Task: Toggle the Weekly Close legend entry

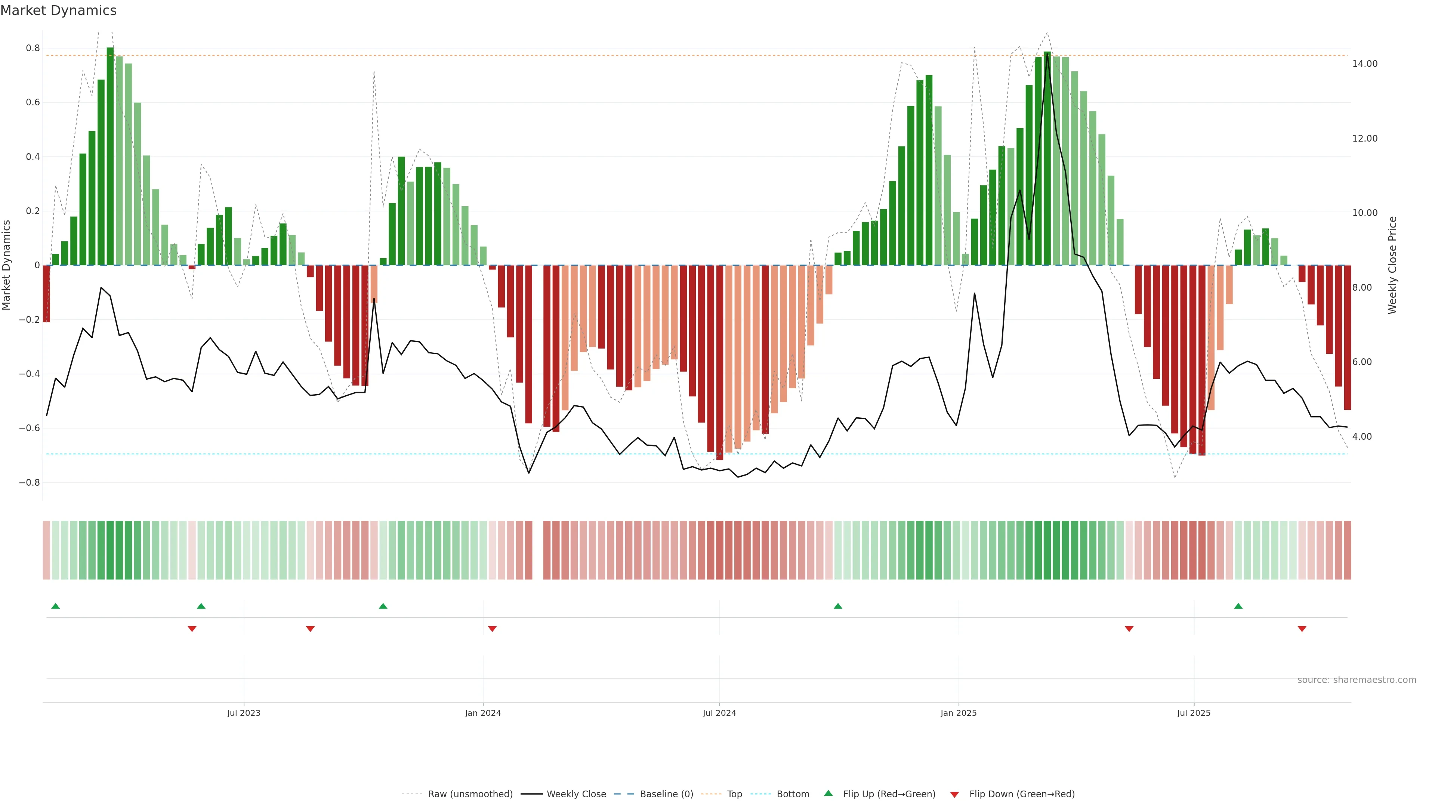Action: tap(576, 794)
